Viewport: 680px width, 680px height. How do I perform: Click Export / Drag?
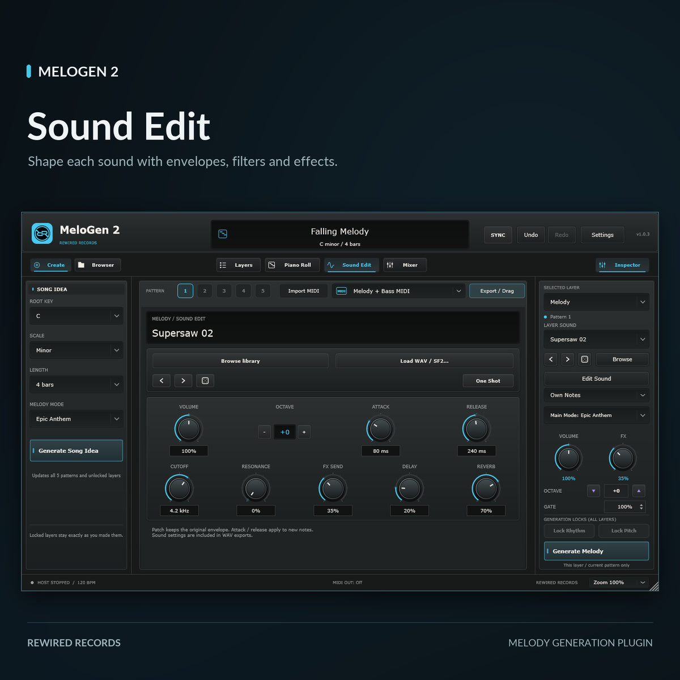tap(497, 291)
